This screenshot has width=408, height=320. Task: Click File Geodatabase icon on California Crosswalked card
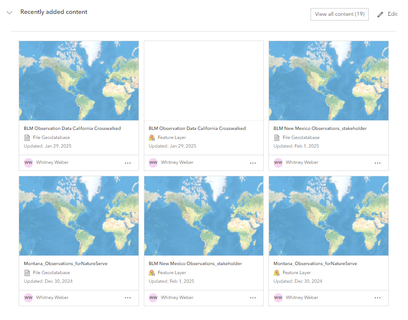tap(27, 138)
